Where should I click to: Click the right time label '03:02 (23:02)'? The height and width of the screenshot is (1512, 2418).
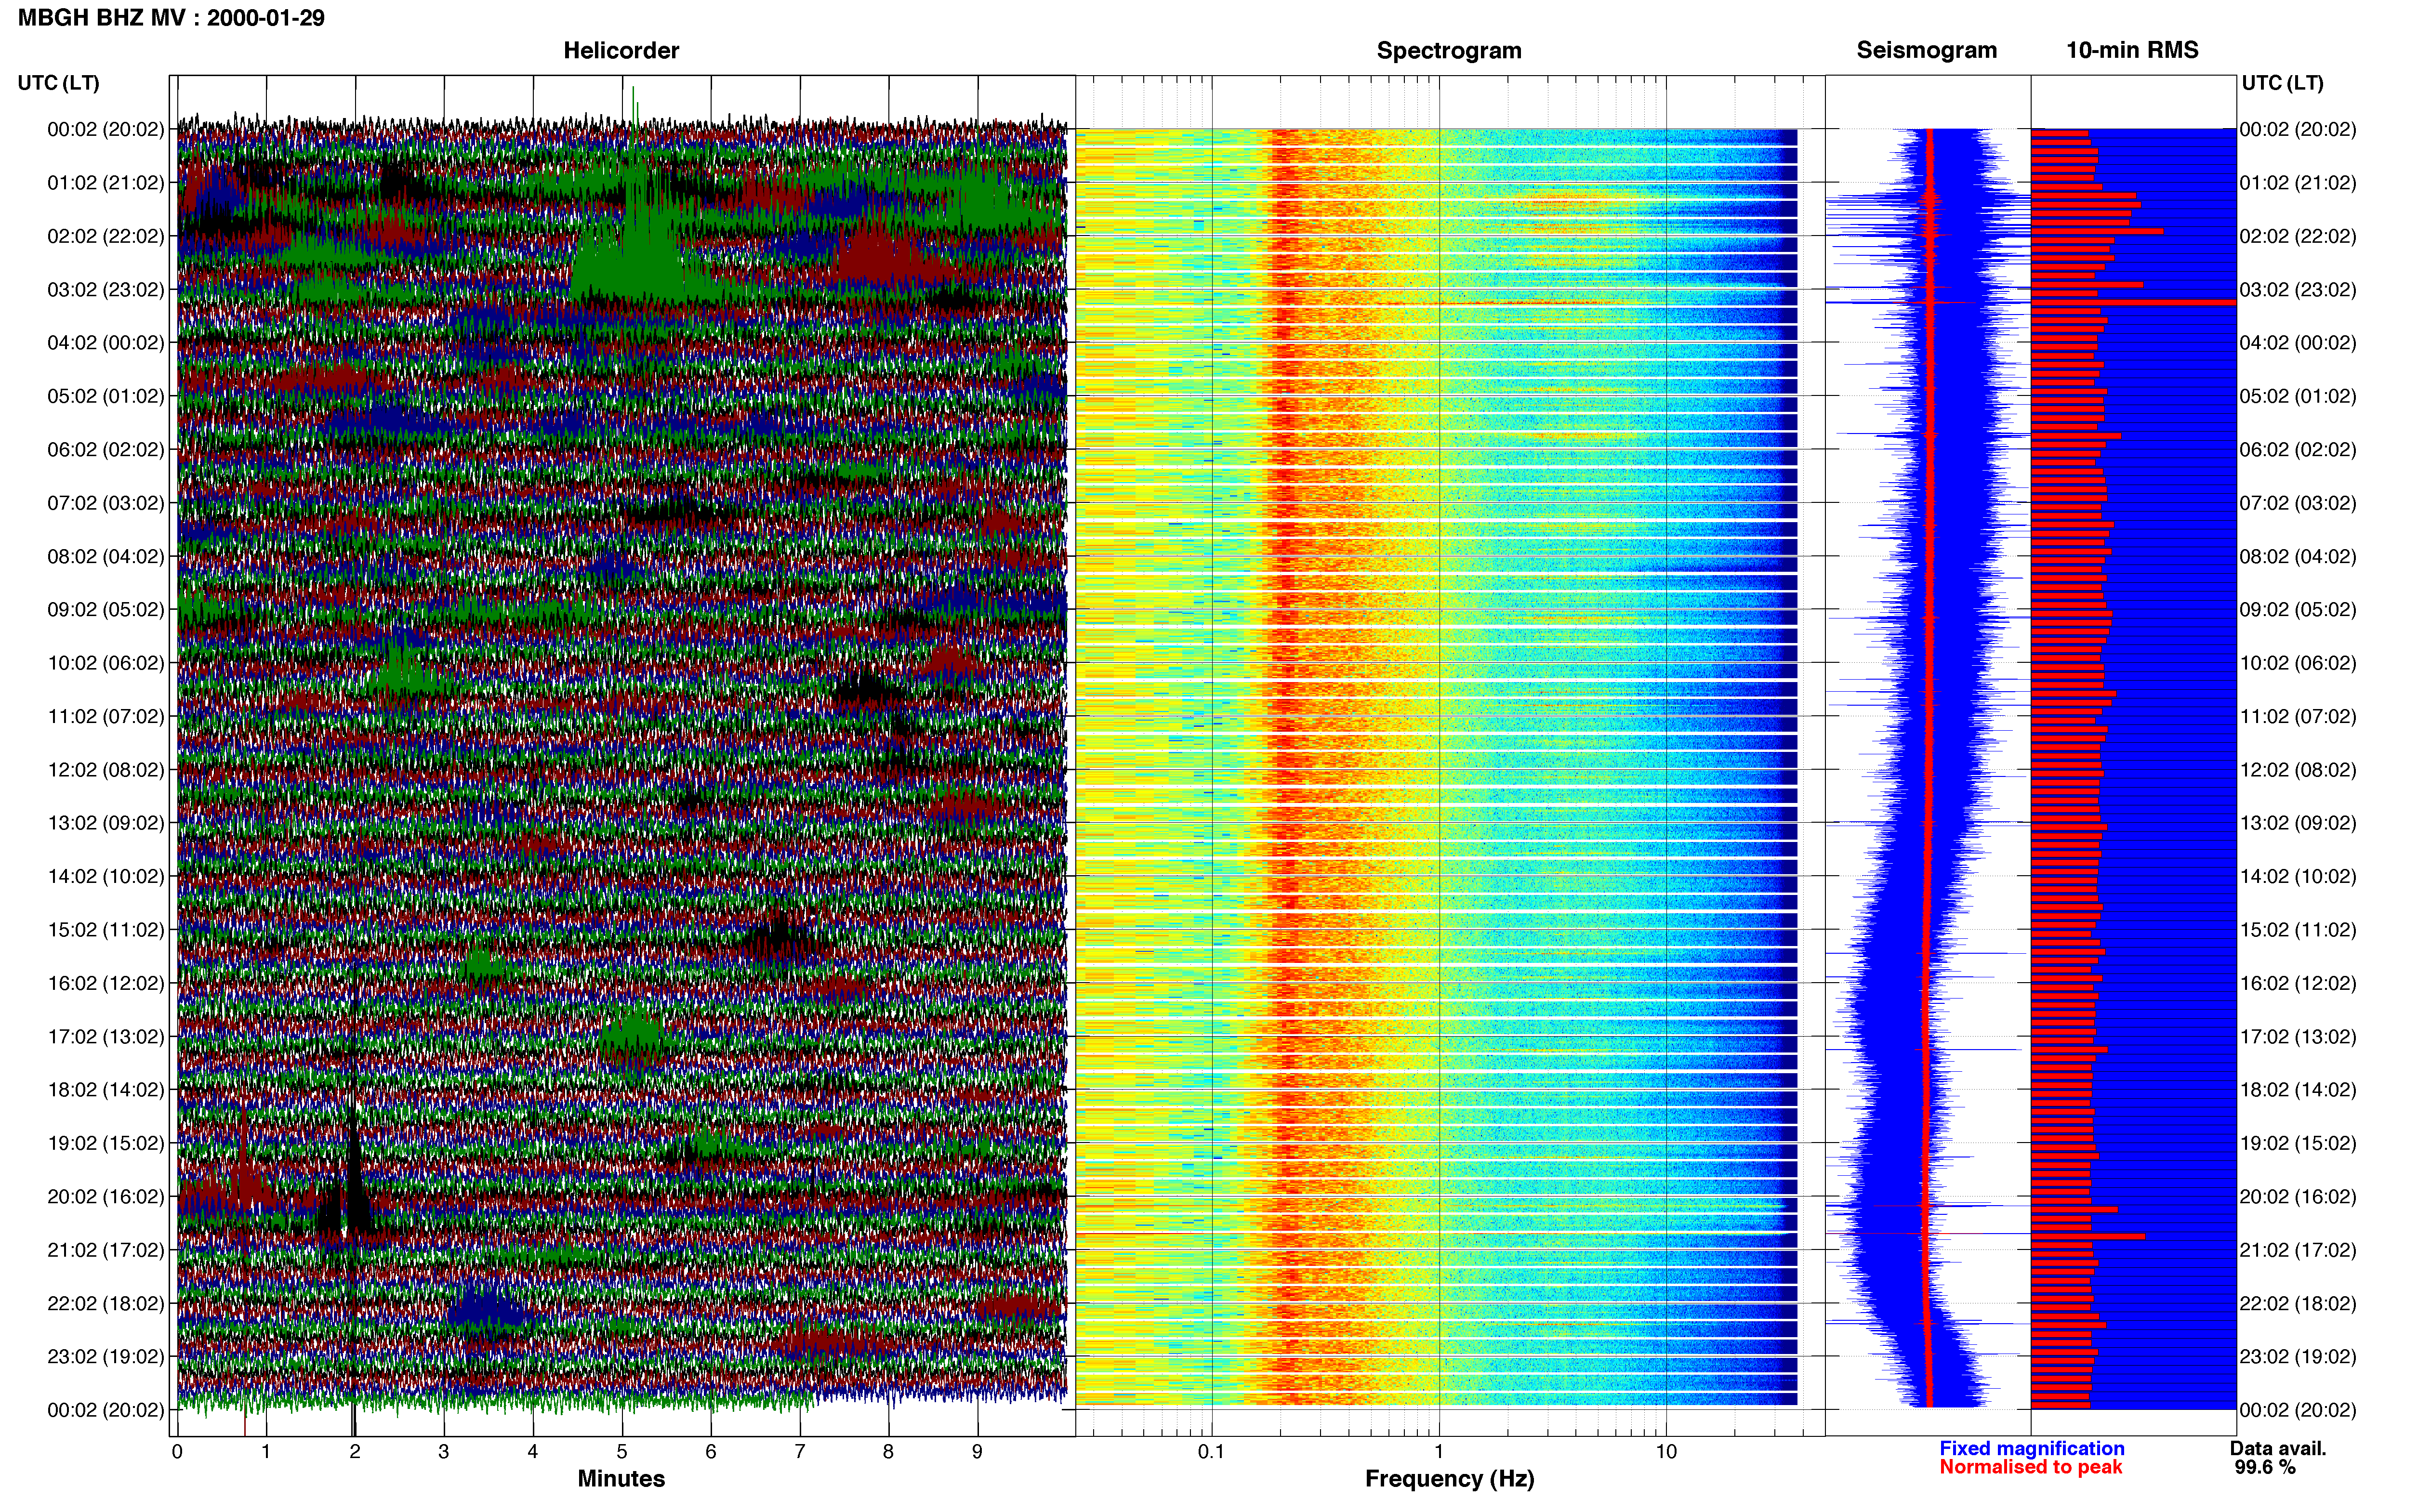[2298, 290]
